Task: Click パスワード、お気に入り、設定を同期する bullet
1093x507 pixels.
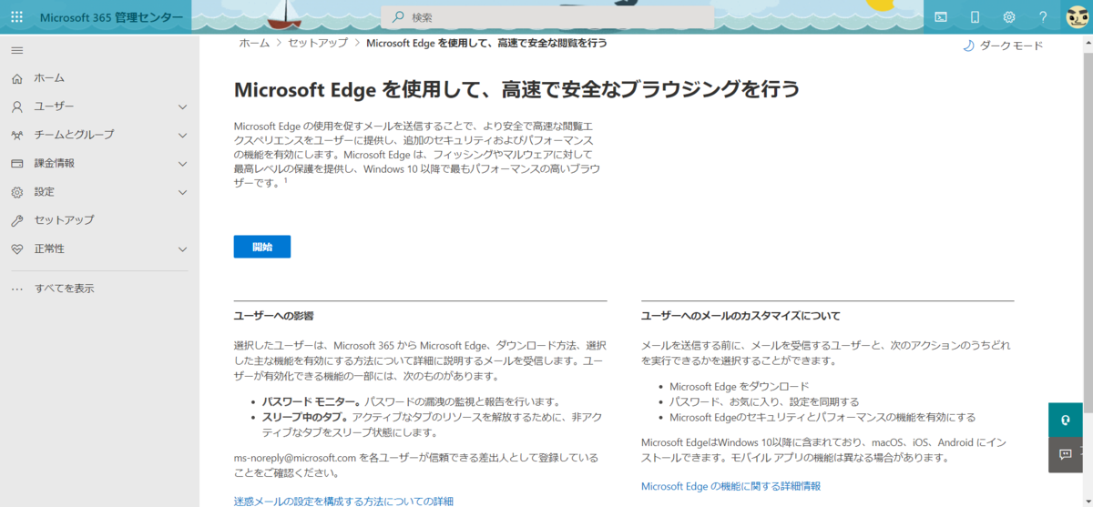Action: pyautogui.click(x=764, y=401)
